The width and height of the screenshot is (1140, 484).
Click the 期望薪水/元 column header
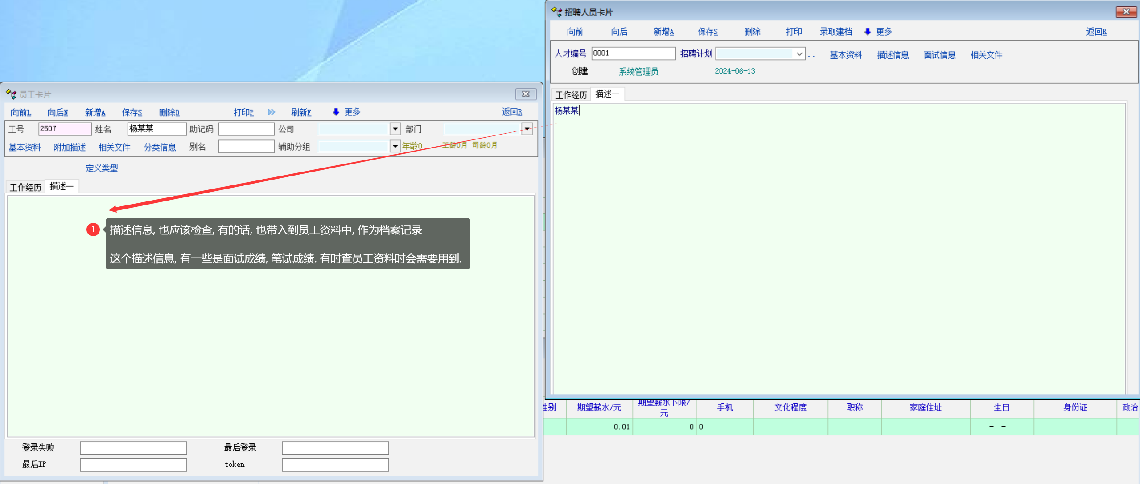pos(599,407)
